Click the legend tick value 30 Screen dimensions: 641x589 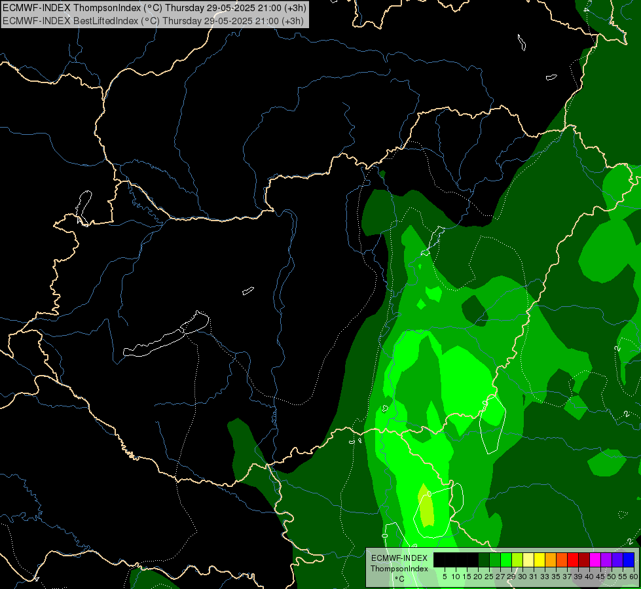522,577
